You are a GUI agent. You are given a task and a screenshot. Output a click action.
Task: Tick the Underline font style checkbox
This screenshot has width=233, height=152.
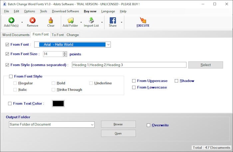pyautogui.click(x=91, y=83)
